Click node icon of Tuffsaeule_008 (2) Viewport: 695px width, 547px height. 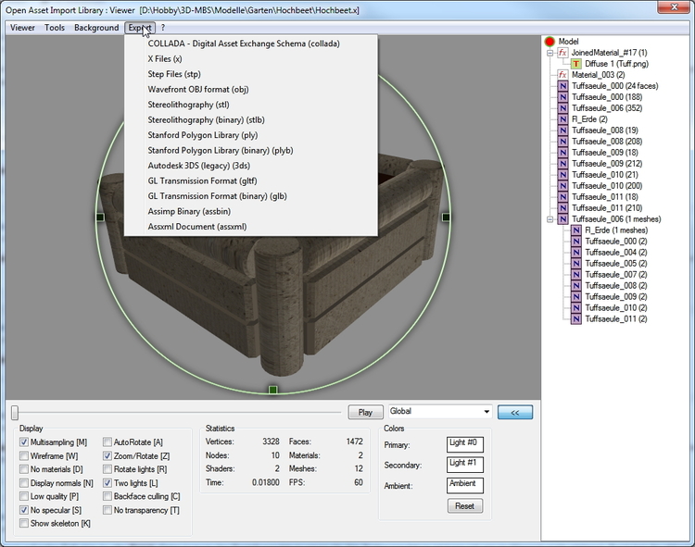576,285
